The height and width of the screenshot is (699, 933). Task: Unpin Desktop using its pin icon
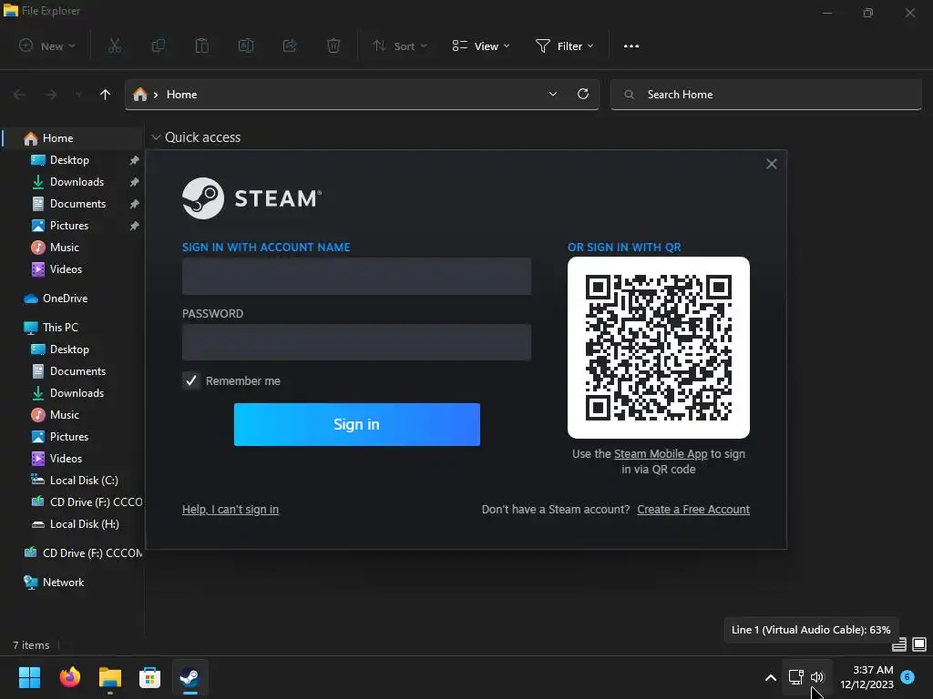coord(135,160)
